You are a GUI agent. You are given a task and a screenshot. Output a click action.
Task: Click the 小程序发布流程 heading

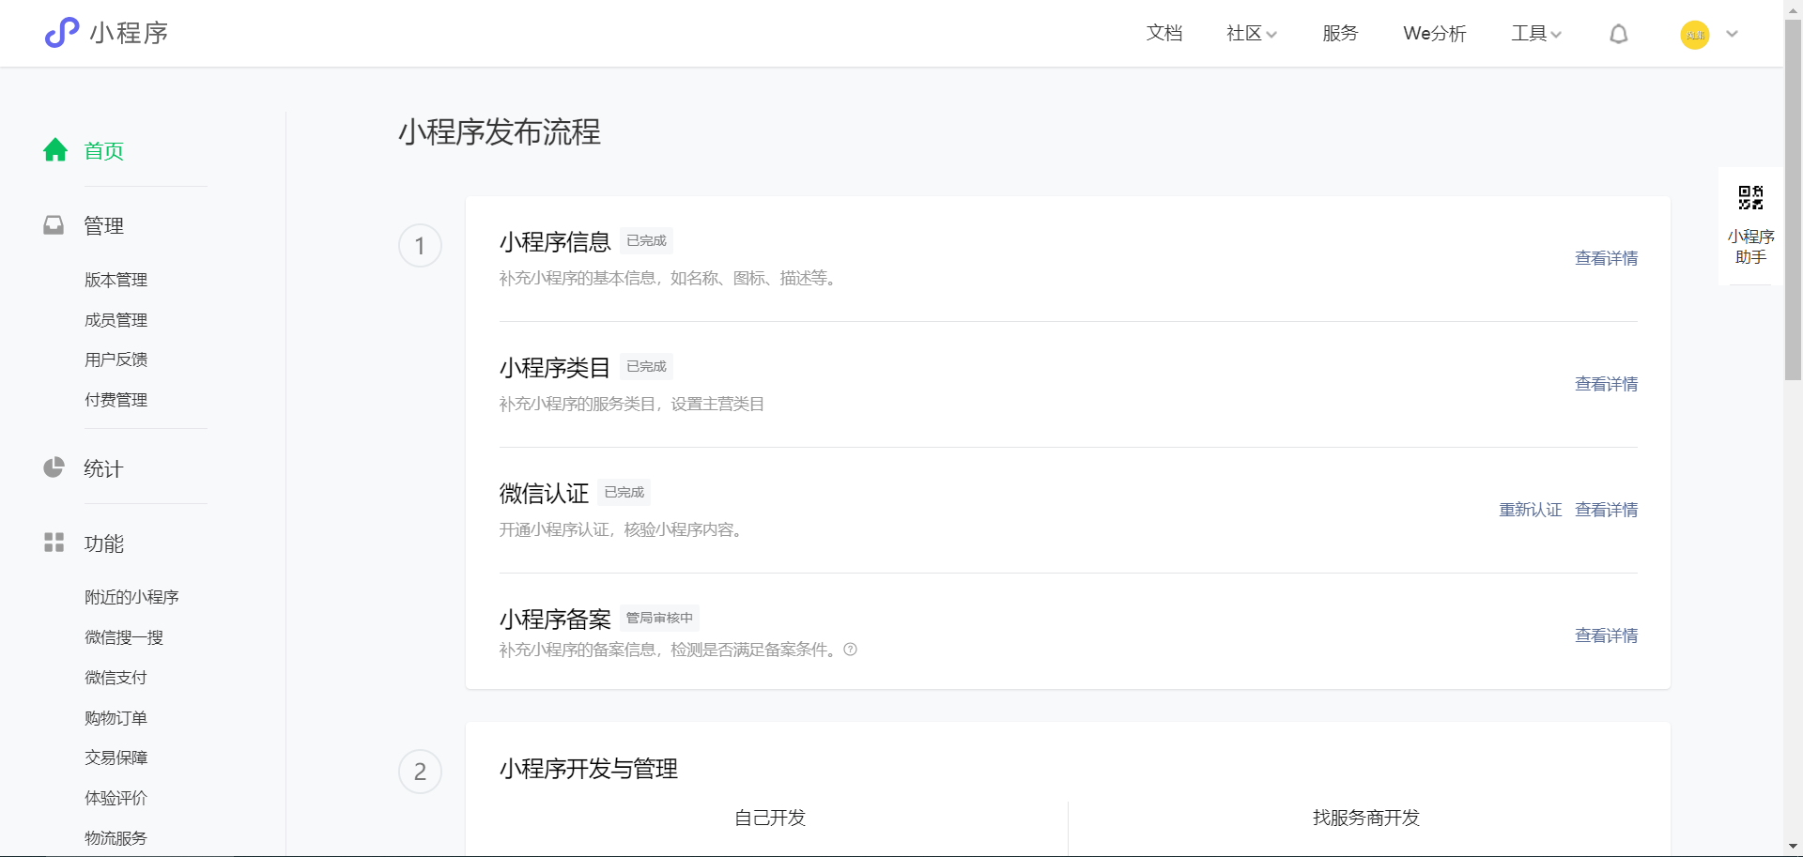500,132
